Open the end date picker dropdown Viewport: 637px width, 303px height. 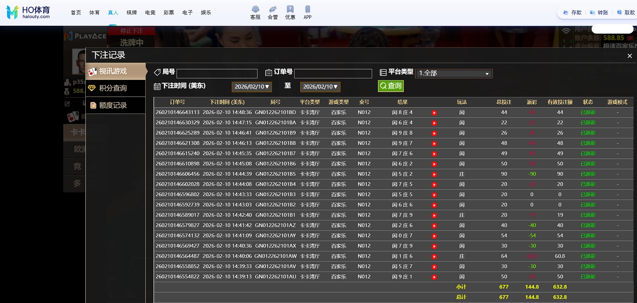(x=320, y=87)
